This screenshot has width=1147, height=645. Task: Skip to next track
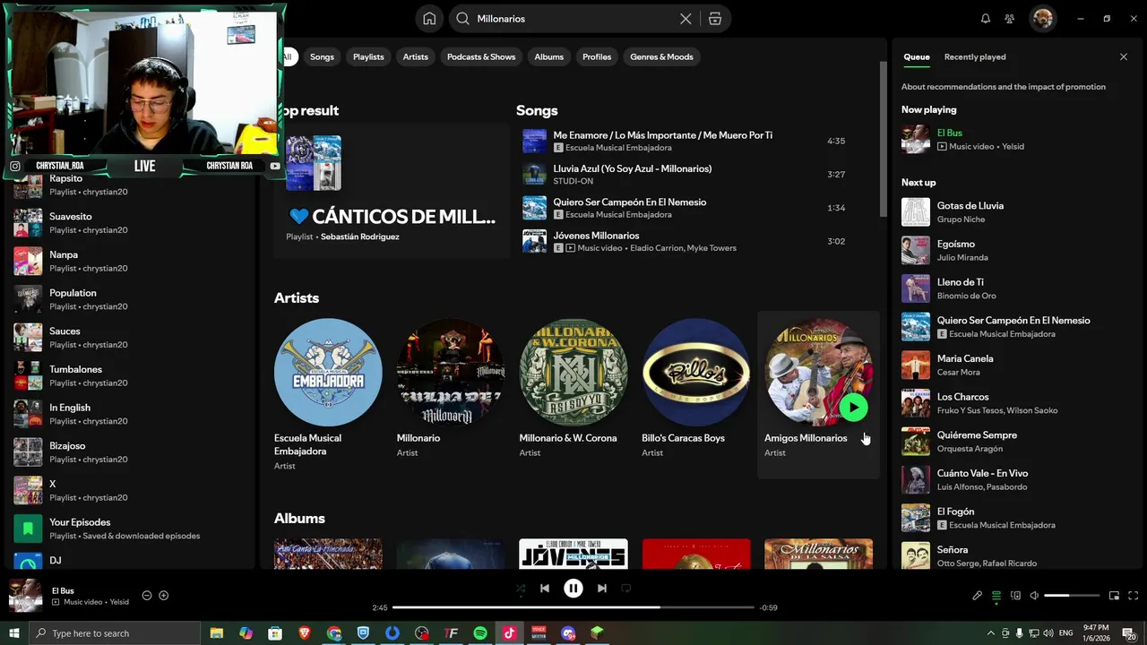point(602,589)
